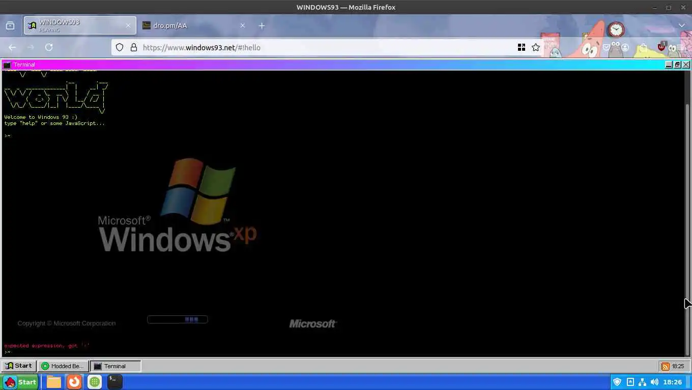Click the XP boot loading progress bar

coord(178,319)
